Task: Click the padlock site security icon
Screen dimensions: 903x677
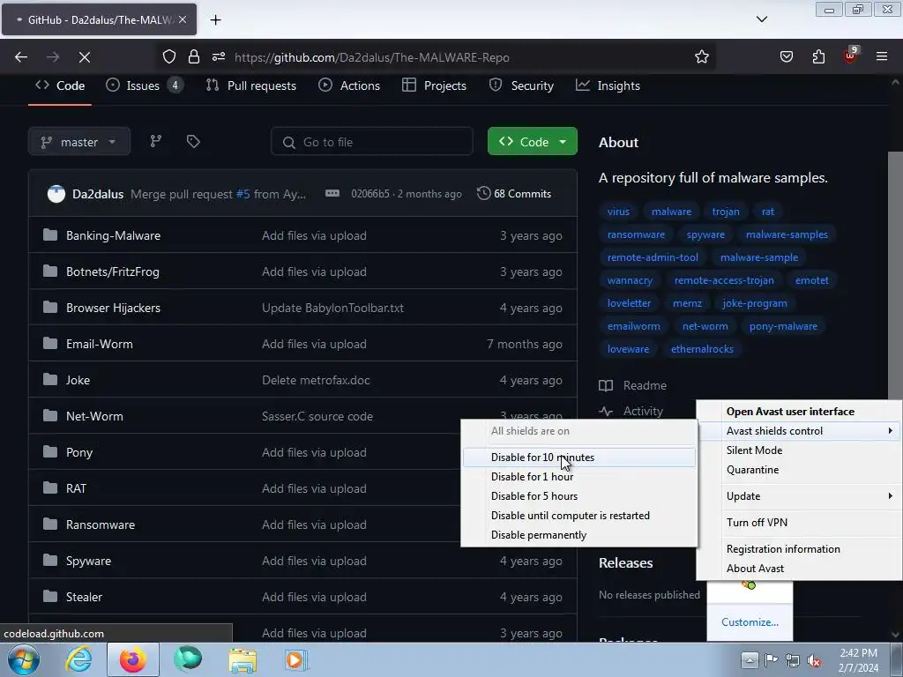Action: [x=194, y=56]
